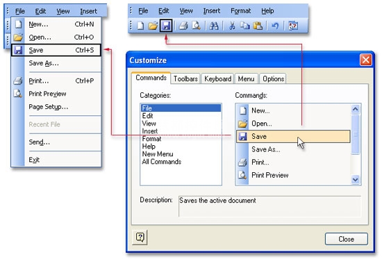Image resolution: width=382 pixels, height=259 pixels.
Task: Click the Close button in Customize dialog
Action: tap(347, 239)
